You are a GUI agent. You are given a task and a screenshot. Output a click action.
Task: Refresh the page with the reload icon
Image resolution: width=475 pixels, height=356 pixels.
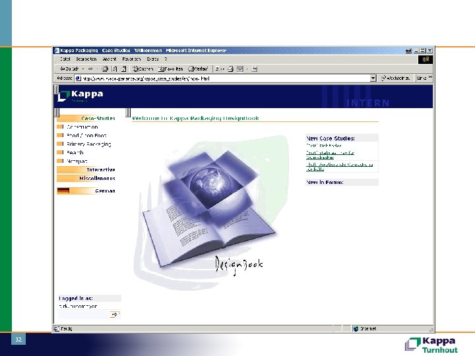(x=114, y=69)
